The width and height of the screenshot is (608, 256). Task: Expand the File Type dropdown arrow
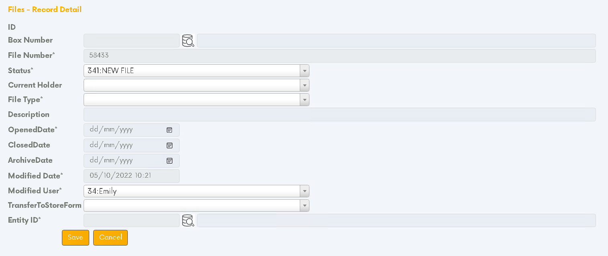tap(305, 100)
